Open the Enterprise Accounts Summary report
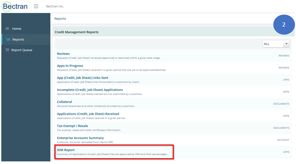This screenshot has height=164, width=296. [80, 138]
